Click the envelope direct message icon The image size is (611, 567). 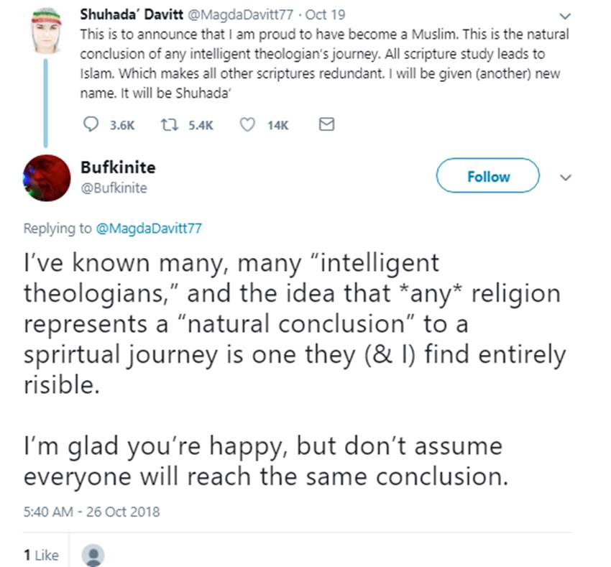[326, 125]
